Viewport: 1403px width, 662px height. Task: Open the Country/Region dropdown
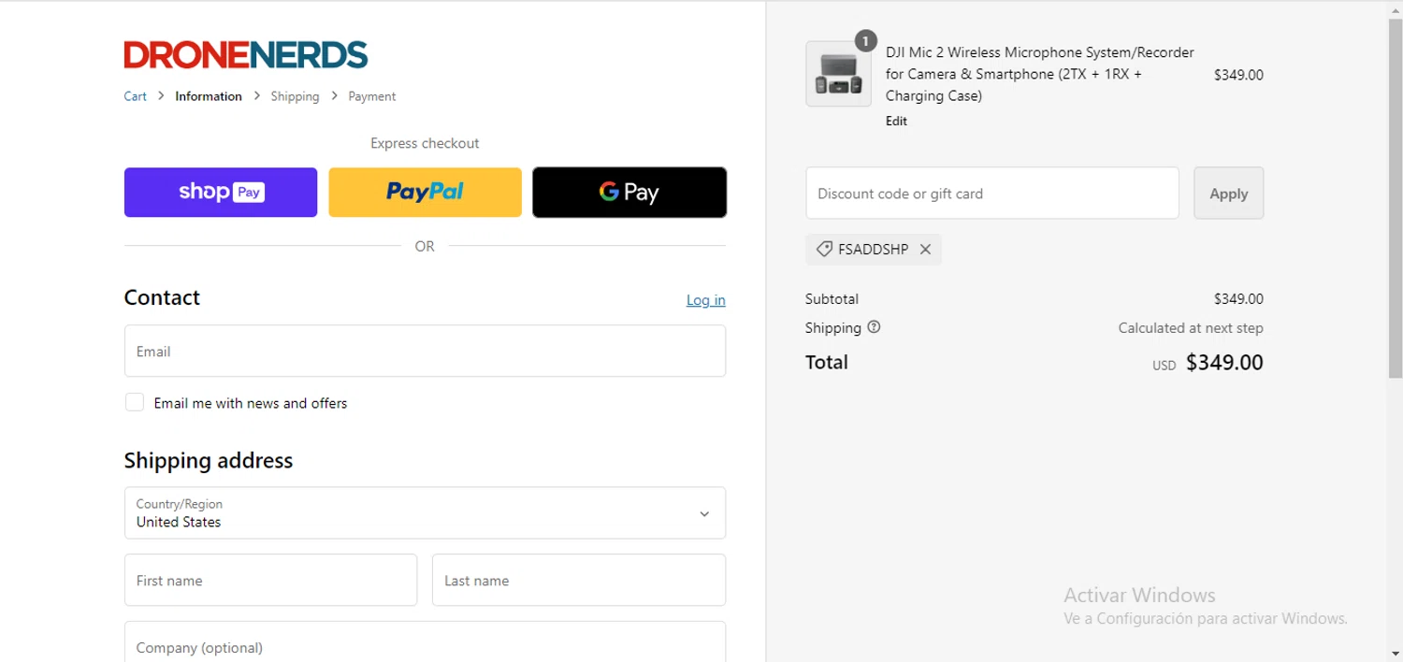click(x=425, y=512)
